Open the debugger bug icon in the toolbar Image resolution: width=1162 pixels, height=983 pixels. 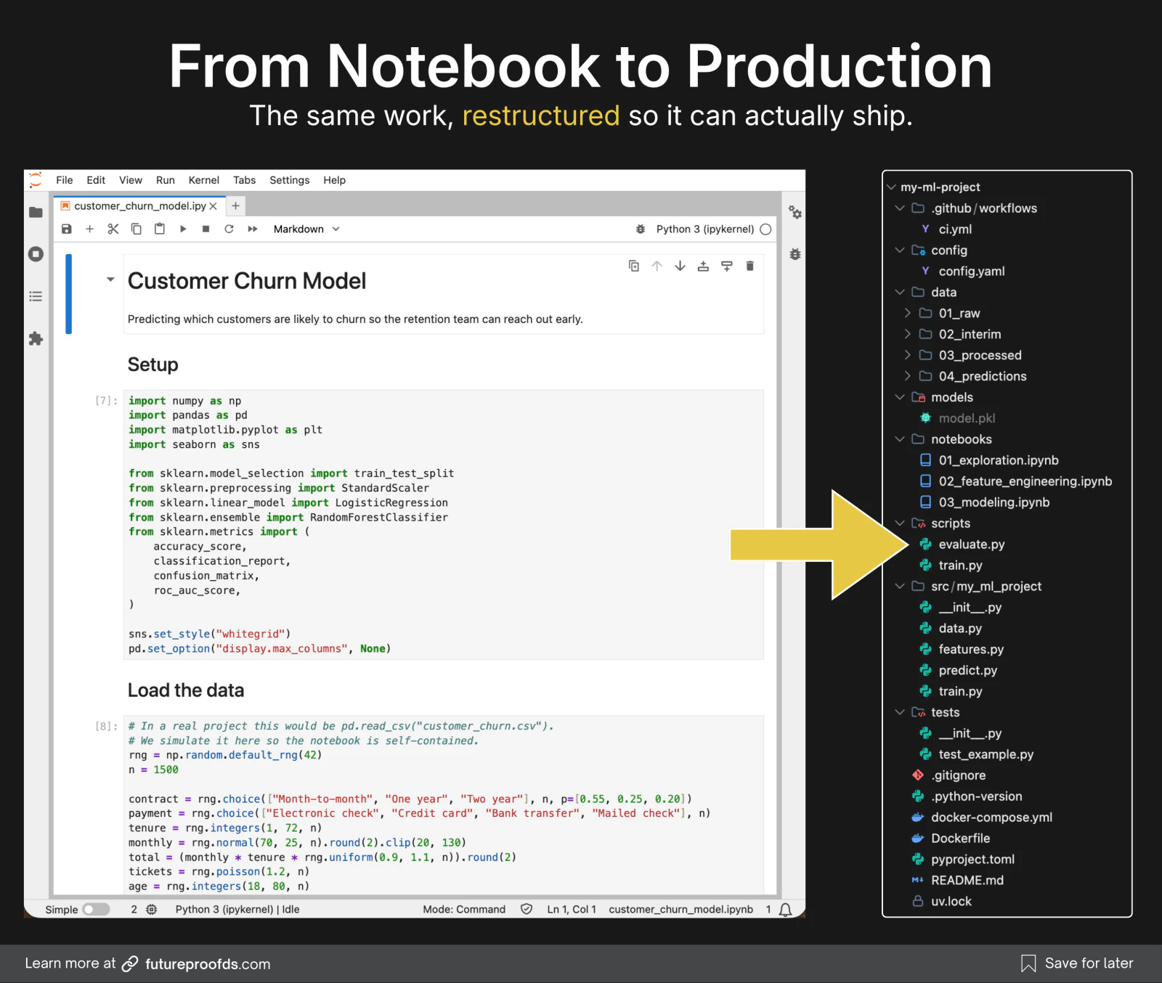click(x=640, y=229)
